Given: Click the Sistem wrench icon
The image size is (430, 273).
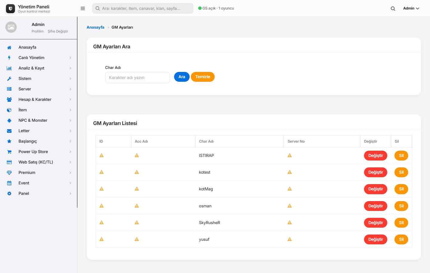Looking at the screenshot, I should pos(9,79).
